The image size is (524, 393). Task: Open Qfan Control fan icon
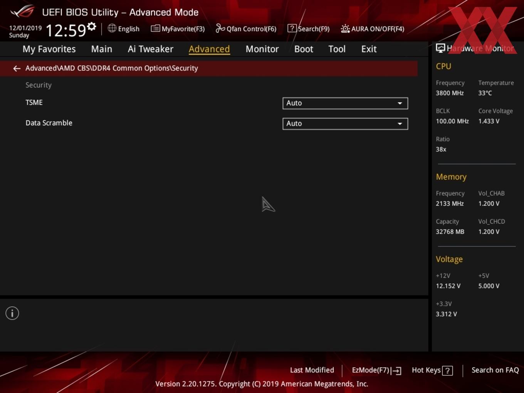(220, 28)
